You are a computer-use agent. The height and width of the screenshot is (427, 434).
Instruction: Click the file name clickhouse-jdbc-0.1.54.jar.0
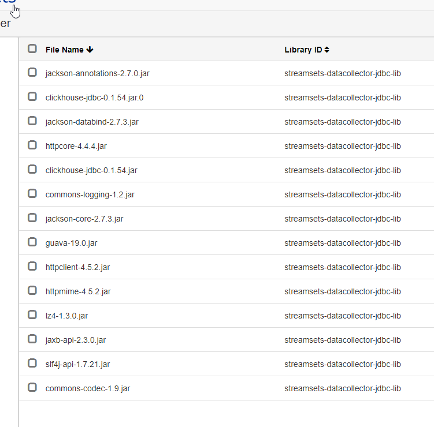click(x=94, y=98)
